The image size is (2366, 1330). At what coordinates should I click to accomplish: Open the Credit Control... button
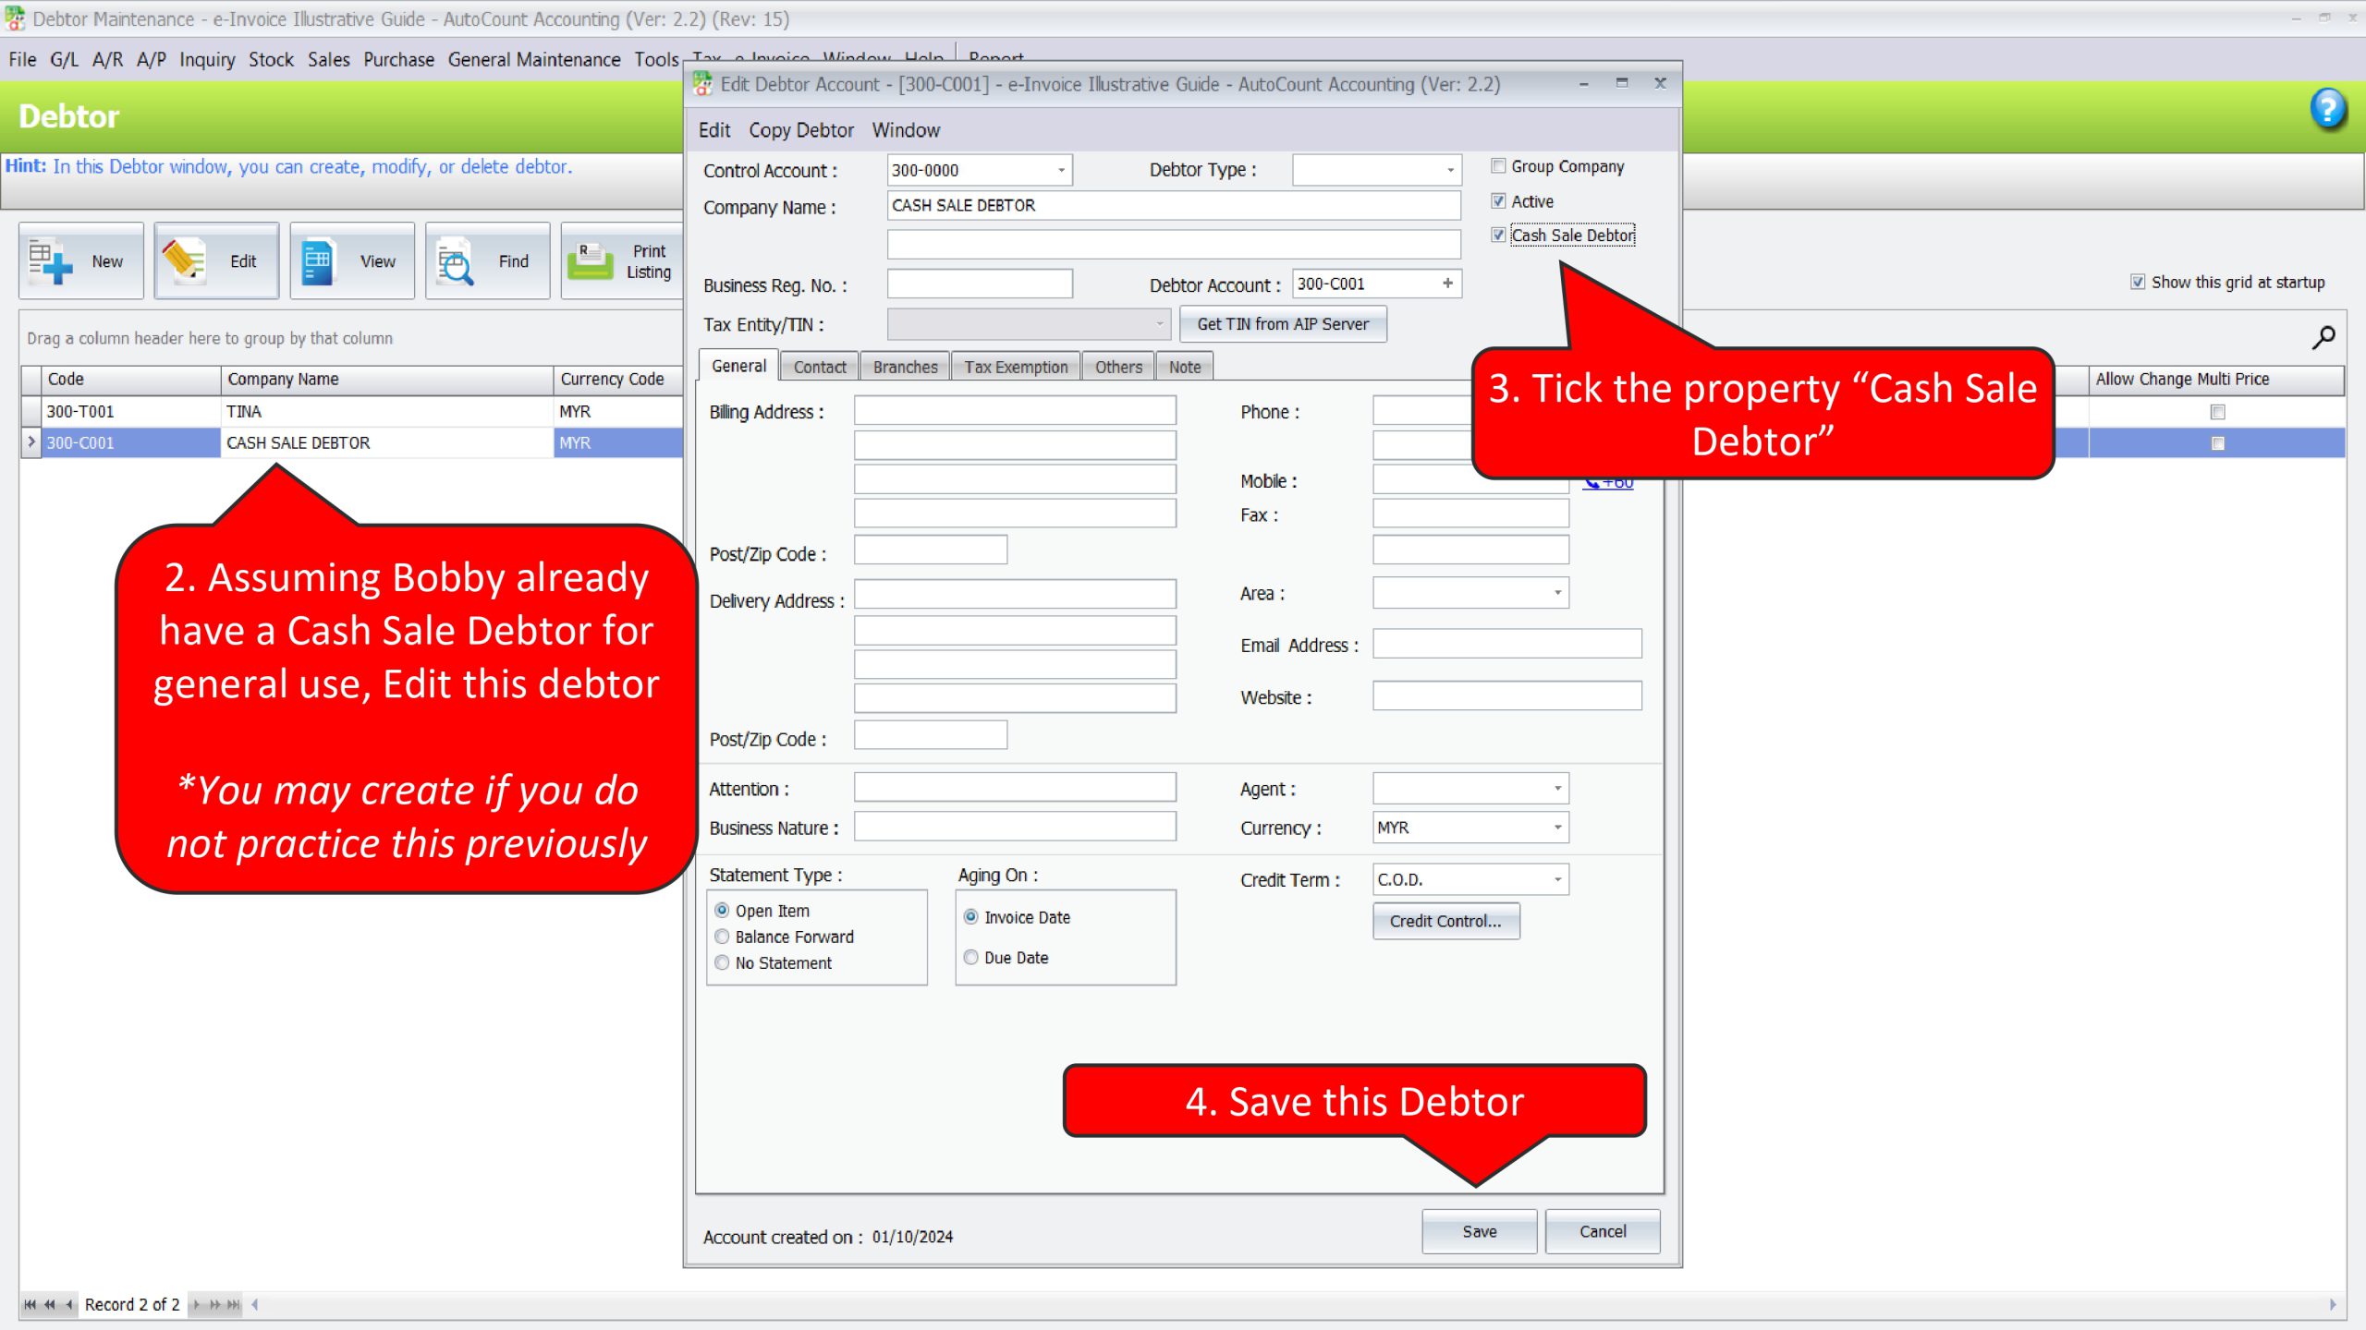[x=1445, y=921]
